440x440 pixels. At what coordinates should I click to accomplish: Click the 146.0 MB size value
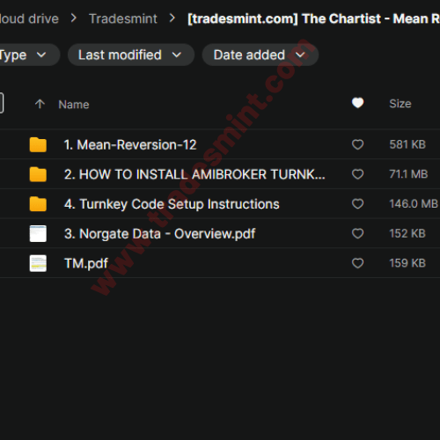pos(414,203)
